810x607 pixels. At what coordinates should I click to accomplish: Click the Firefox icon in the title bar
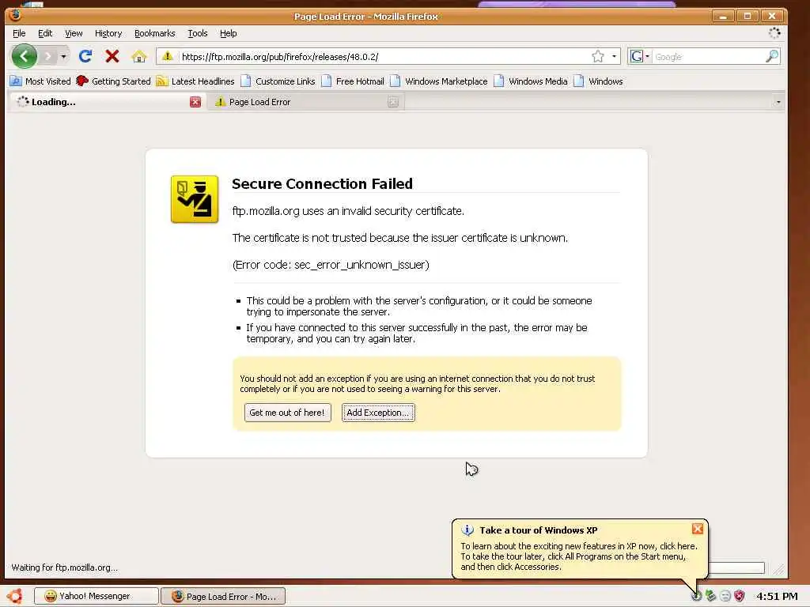15,16
